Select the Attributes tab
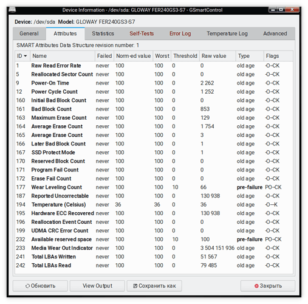Image resolution: width=308 pixels, height=304 pixels. click(65, 33)
